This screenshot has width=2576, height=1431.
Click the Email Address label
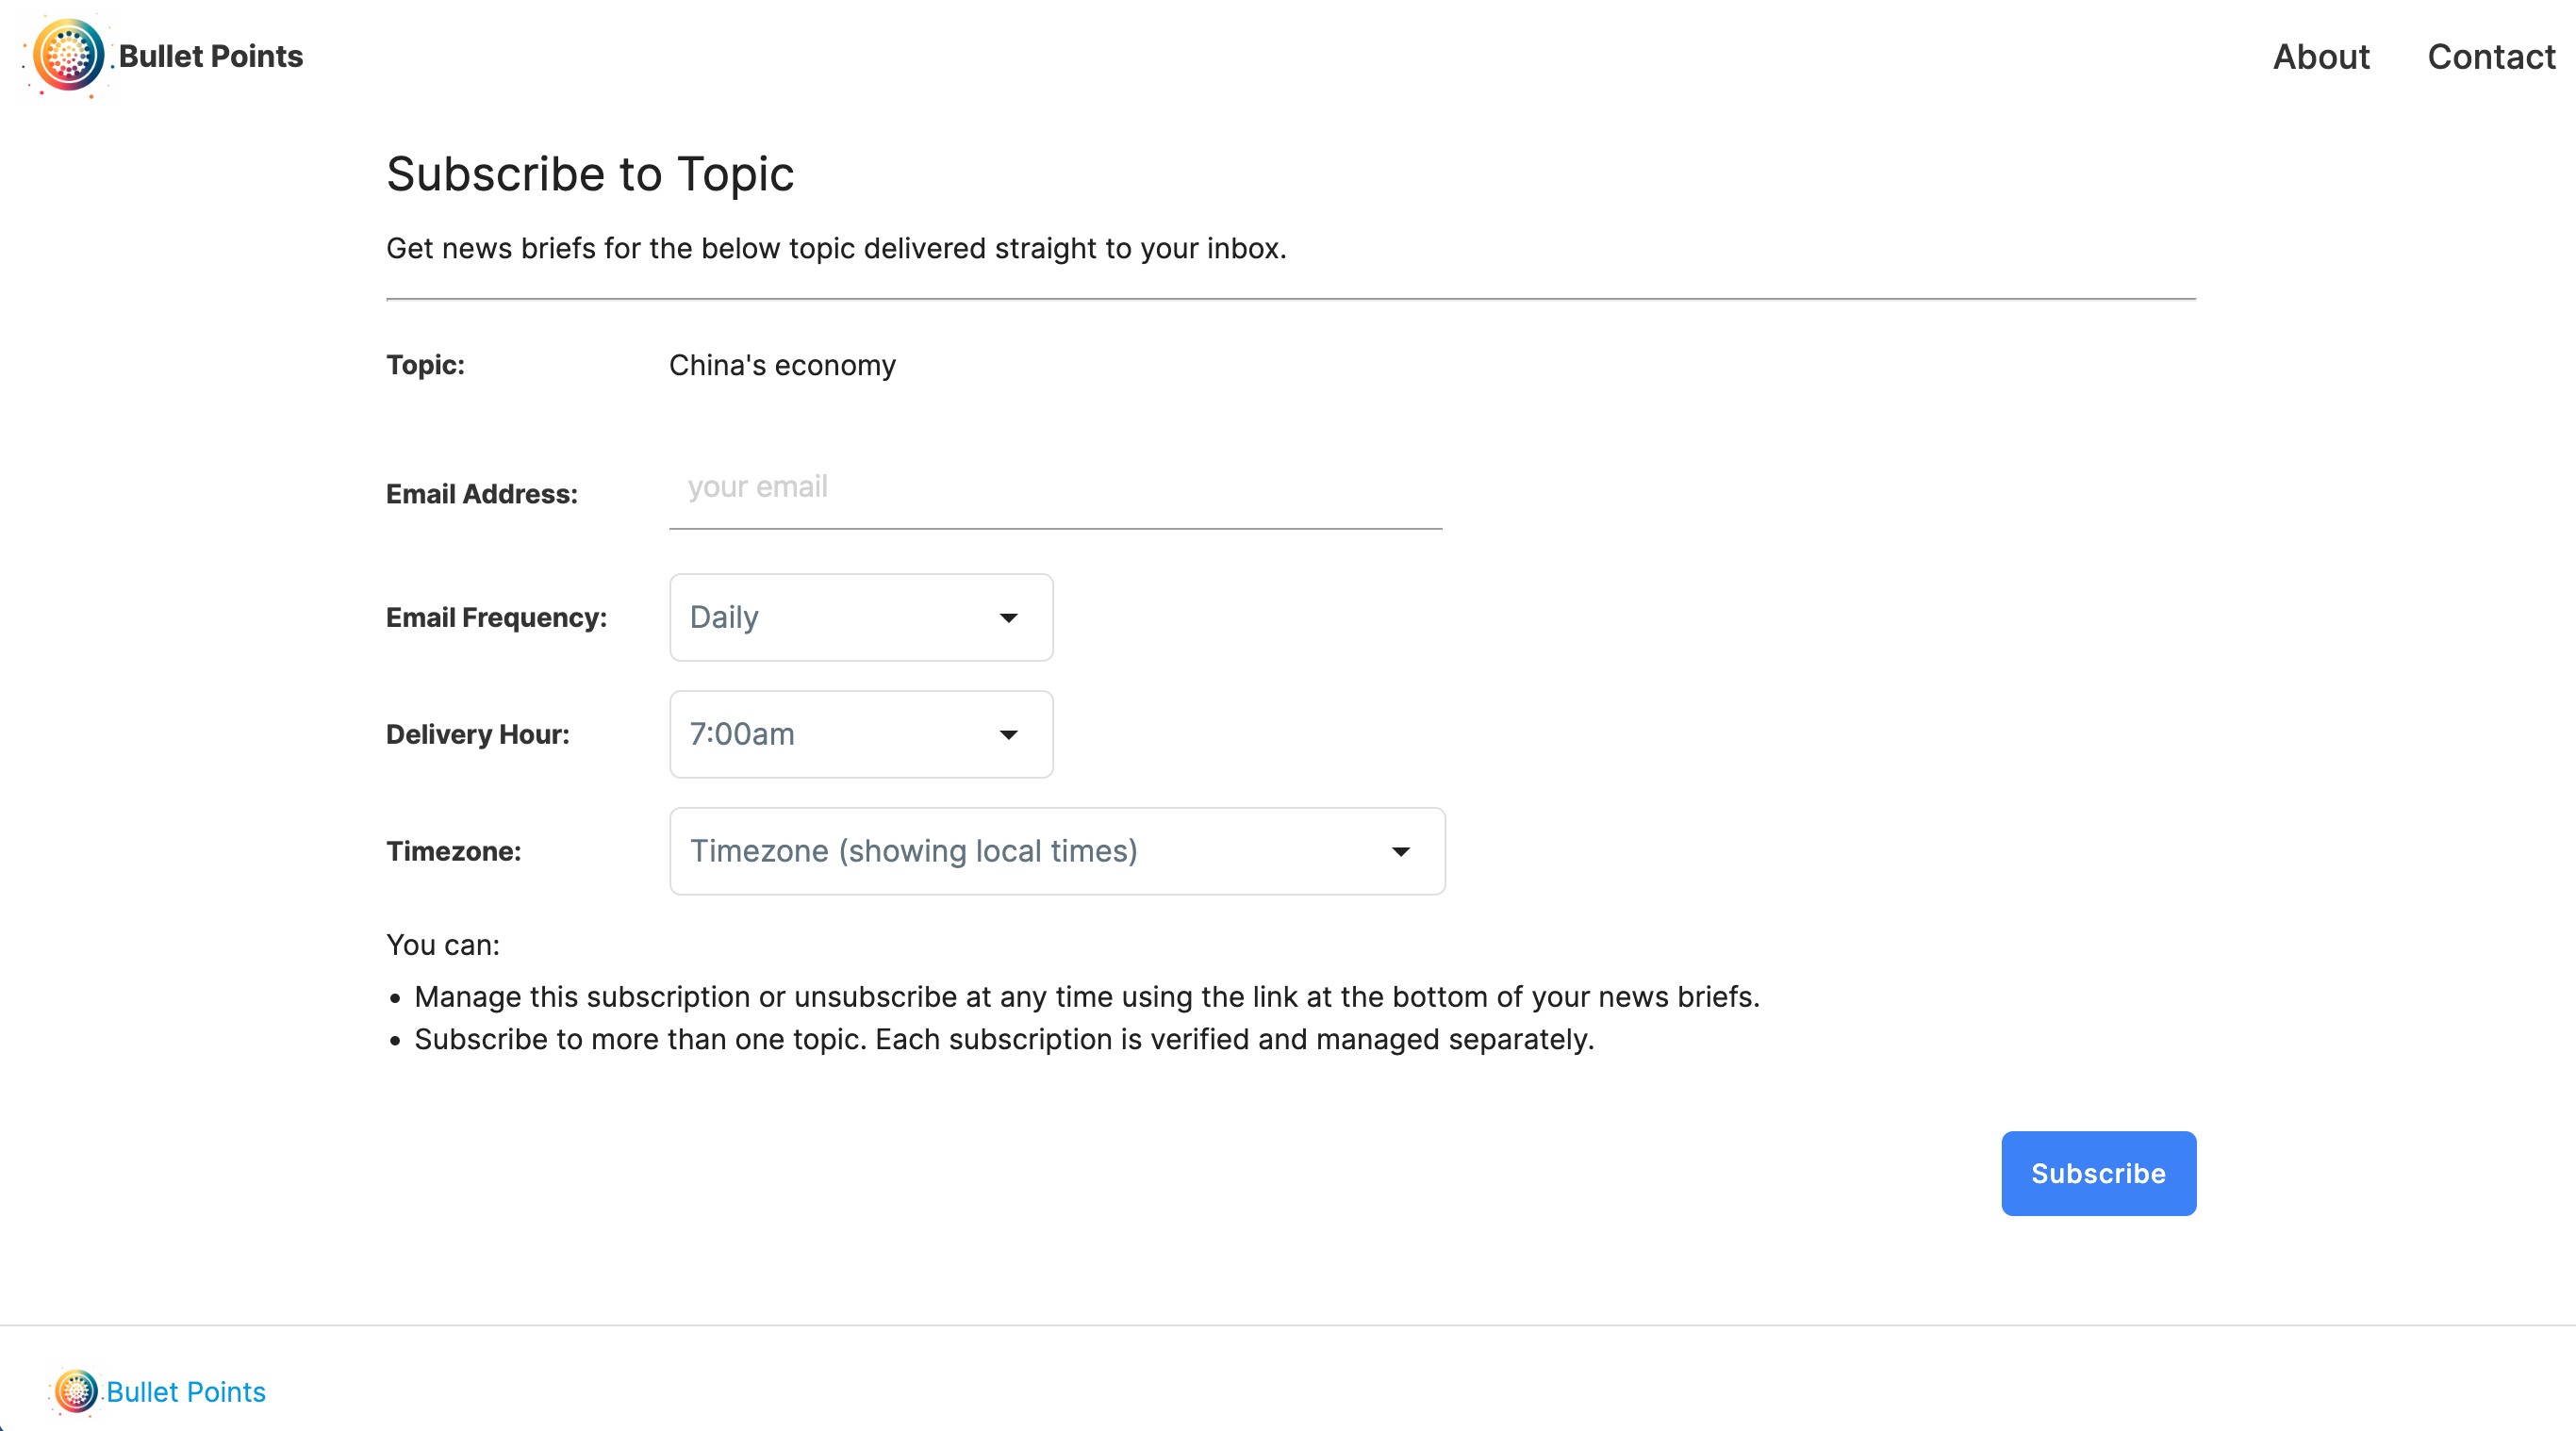482,494
